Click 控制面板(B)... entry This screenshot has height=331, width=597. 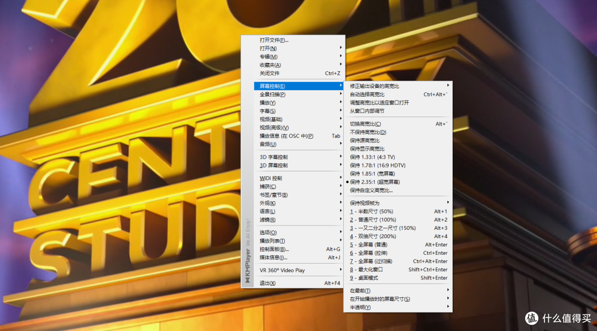coord(299,249)
